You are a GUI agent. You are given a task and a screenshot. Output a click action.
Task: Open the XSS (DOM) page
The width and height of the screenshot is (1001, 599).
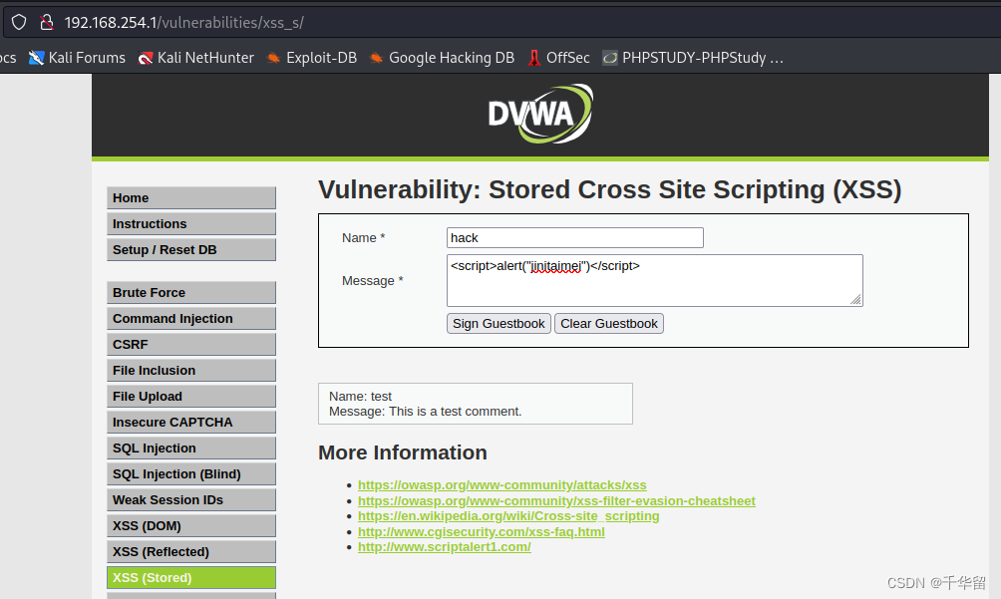coord(191,526)
